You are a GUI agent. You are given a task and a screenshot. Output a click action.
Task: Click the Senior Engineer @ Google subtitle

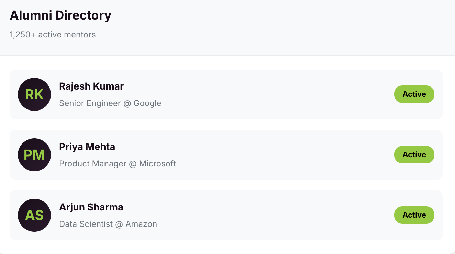pyautogui.click(x=110, y=103)
